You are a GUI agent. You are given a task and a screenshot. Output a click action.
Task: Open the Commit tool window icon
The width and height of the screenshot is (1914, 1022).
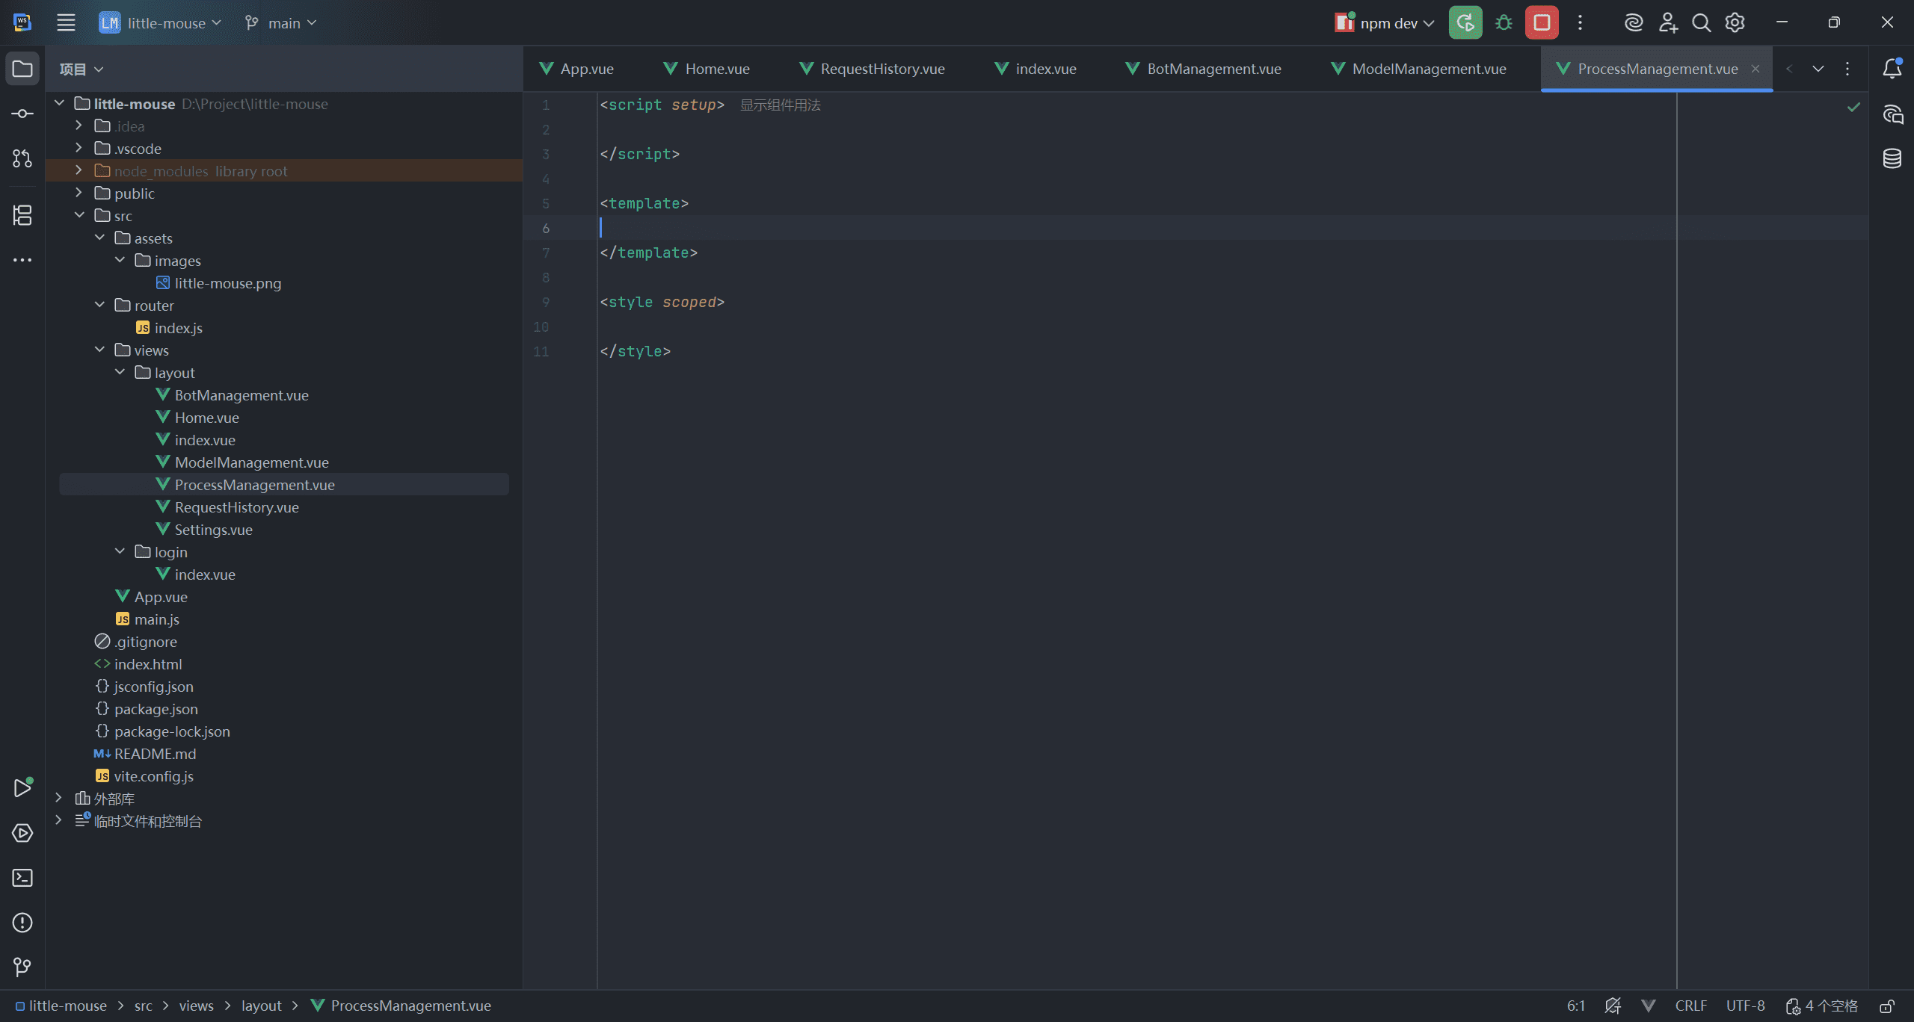(x=22, y=114)
